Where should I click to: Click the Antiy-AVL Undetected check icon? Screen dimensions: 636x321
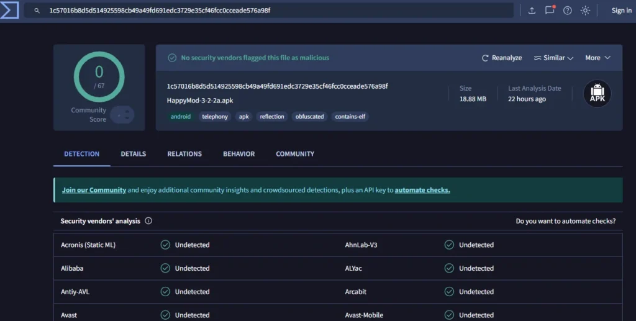[x=165, y=291]
